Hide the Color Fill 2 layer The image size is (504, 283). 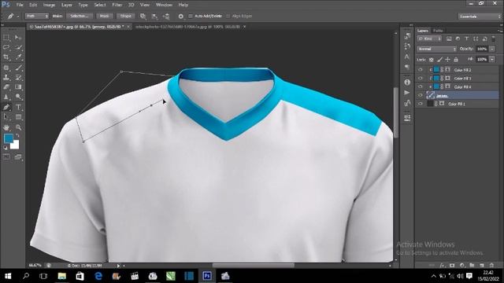click(x=420, y=70)
